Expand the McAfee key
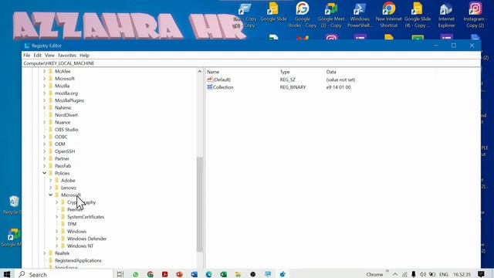Image resolution: width=494 pixels, height=278 pixels. (x=45, y=71)
